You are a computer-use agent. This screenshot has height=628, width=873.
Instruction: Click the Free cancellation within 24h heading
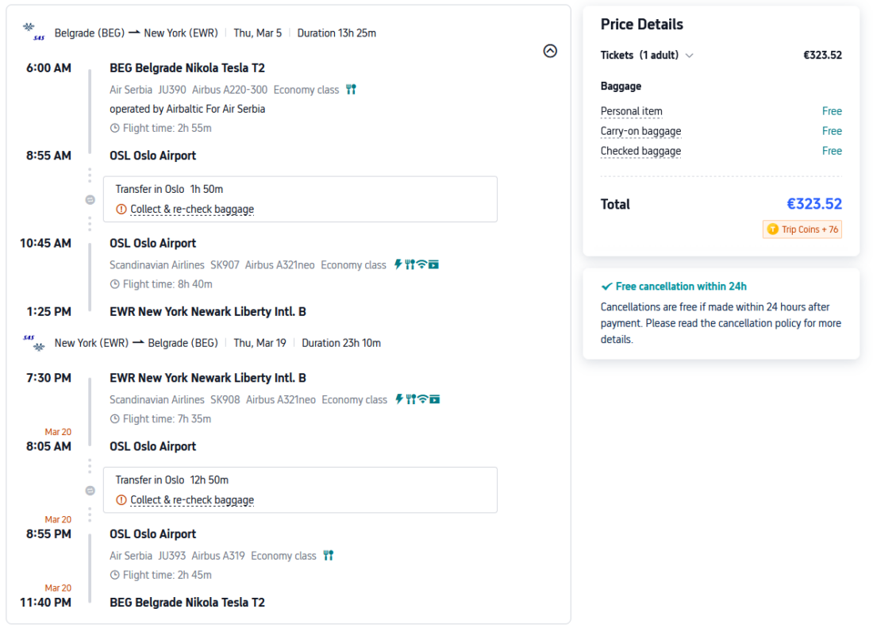[x=680, y=287]
